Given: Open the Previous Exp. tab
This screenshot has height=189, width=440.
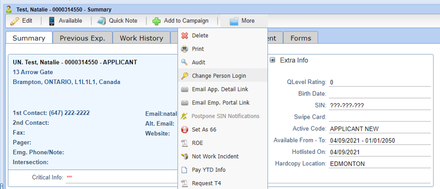Looking at the screenshot, I should click(x=82, y=38).
